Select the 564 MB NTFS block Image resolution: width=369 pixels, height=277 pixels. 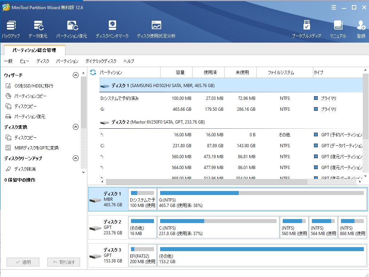pos(324,227)
